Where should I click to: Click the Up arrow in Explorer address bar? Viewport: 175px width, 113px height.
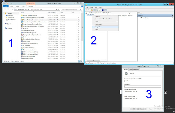(x=13, y=9)
